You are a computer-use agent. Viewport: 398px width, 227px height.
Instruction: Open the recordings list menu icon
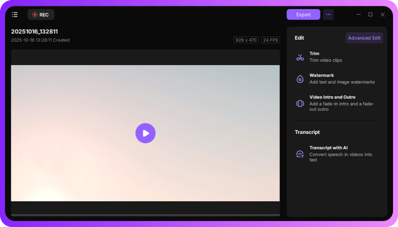(15, 15)
